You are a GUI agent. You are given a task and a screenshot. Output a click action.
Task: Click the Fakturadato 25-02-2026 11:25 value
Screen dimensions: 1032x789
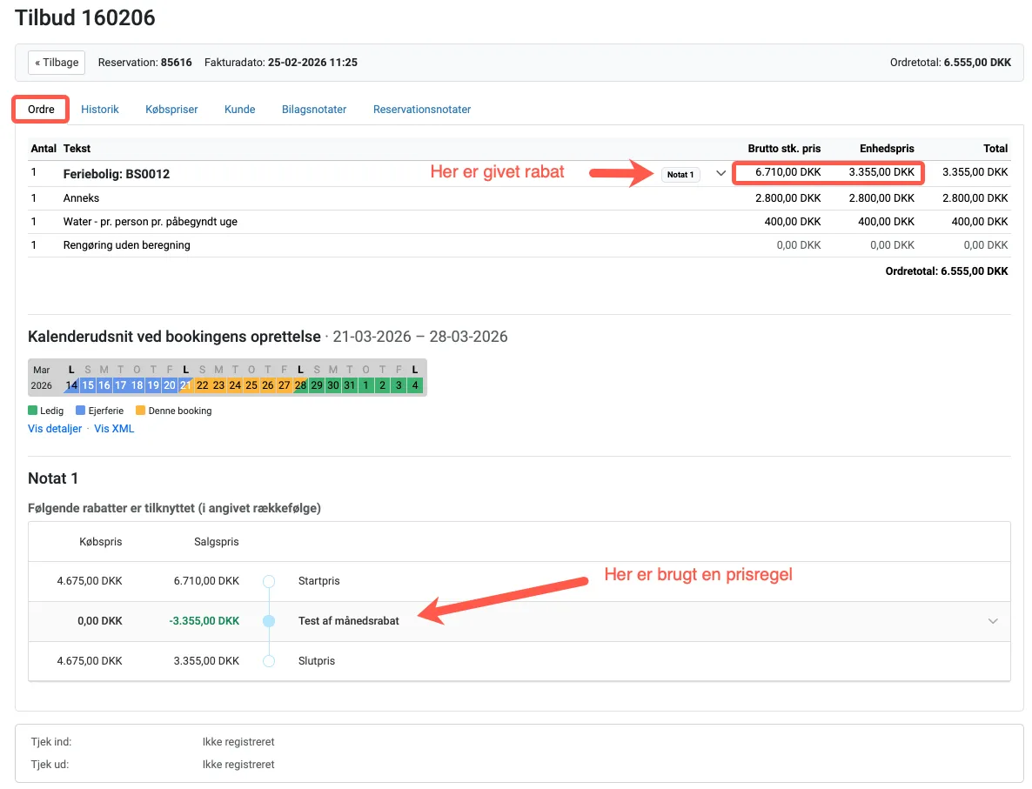(x=312, y=63)
